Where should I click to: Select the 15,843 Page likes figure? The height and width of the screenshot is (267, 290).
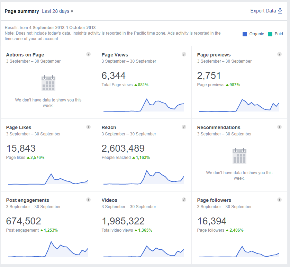21,149
